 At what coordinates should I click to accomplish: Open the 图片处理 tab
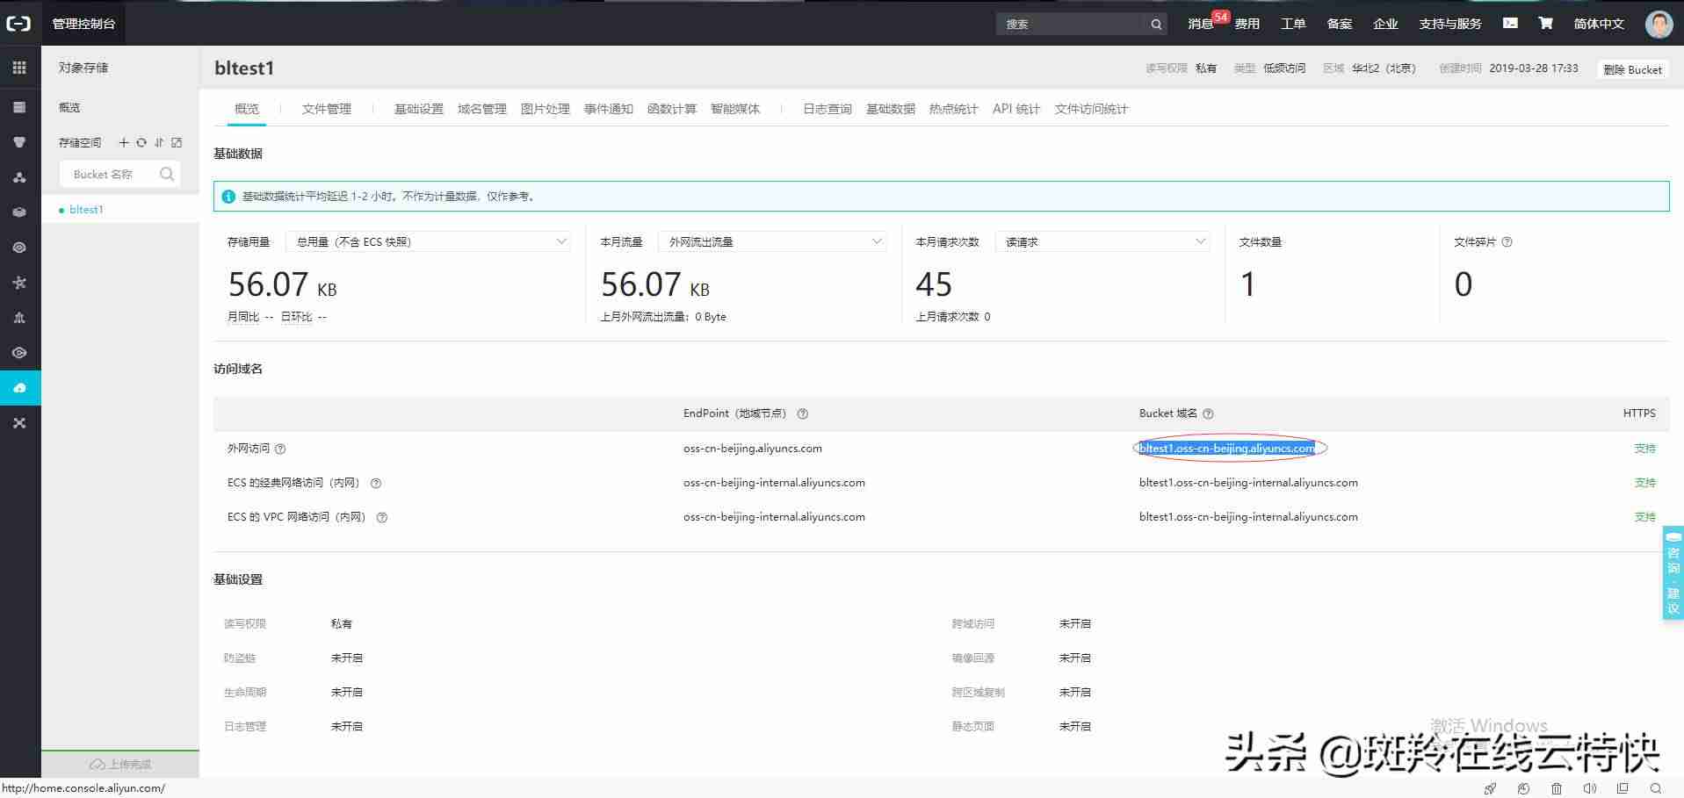(546, 109)
